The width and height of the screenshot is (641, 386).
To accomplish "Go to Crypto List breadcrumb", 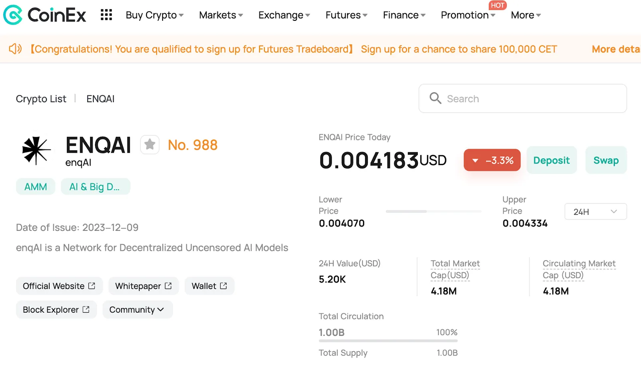I will [x=41, y=99].
